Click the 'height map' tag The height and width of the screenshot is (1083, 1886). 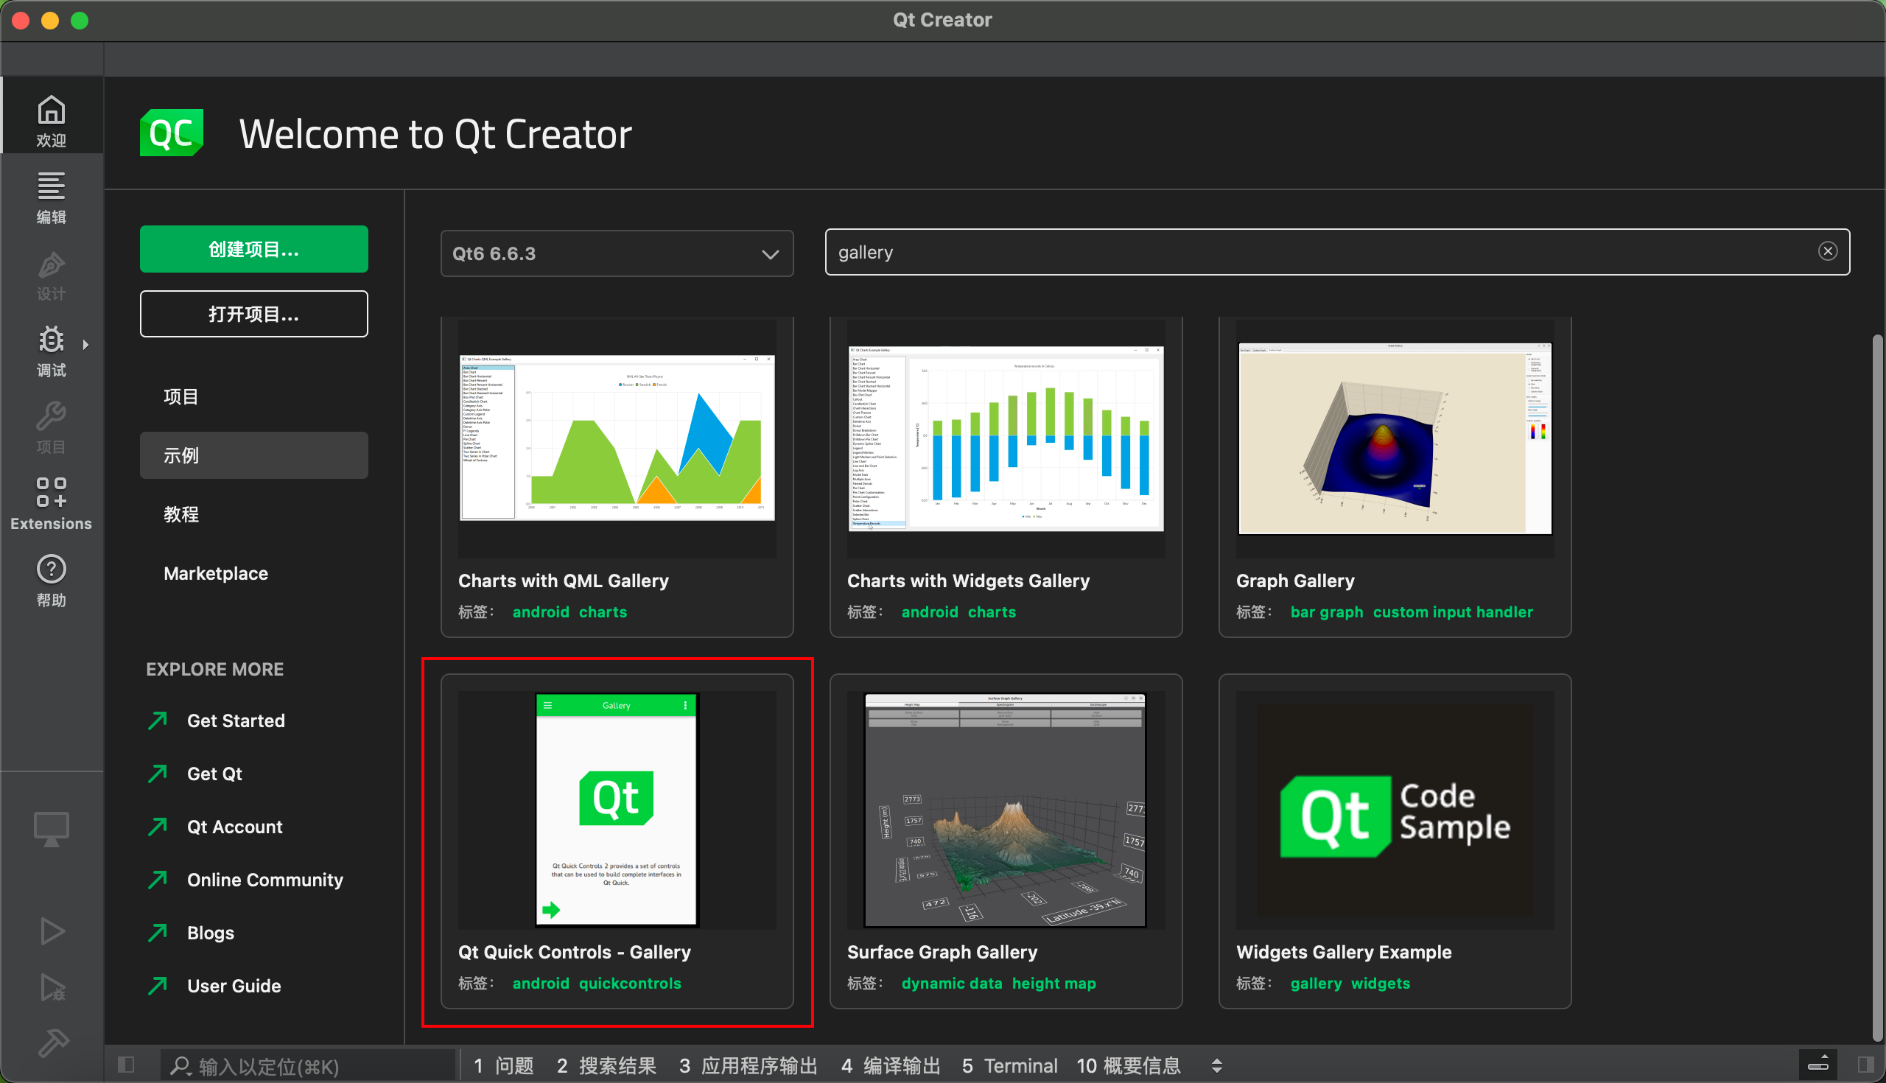coord(1054,984)
